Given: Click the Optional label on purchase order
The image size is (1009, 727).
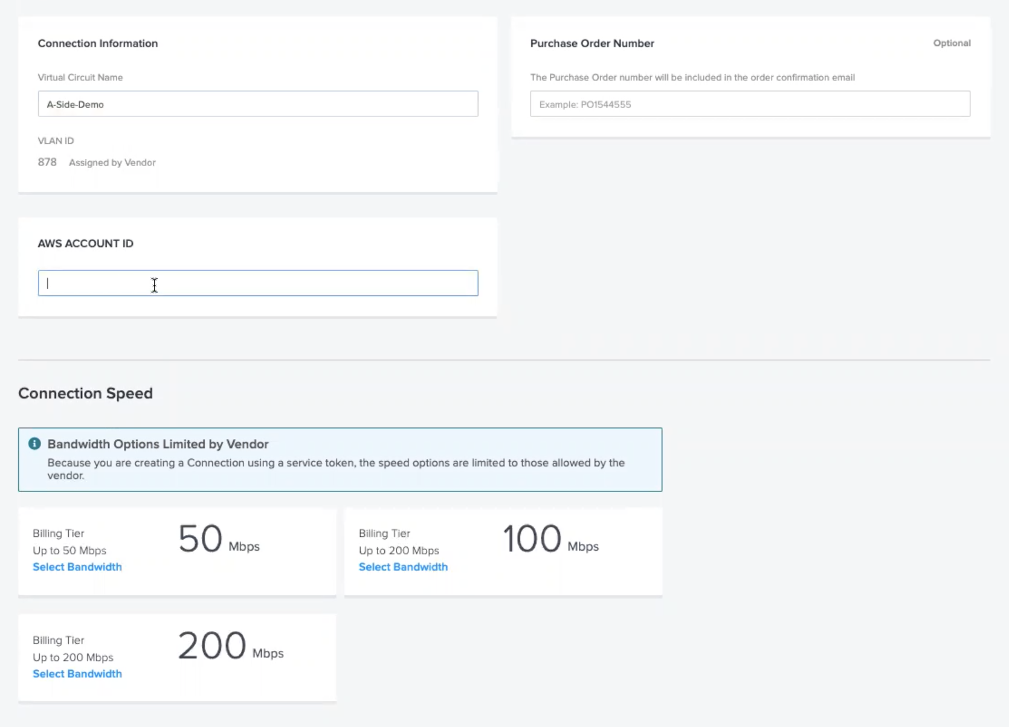Looking at the screenshot, I should [952, 43].
